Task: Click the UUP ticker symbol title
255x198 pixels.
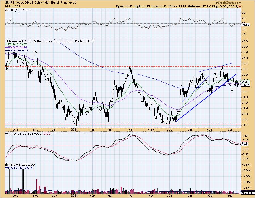Action: click(8, 3)
